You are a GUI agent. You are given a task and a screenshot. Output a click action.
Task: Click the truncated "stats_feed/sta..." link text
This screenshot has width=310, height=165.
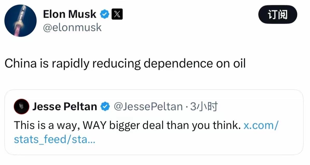tap(55, 139)
